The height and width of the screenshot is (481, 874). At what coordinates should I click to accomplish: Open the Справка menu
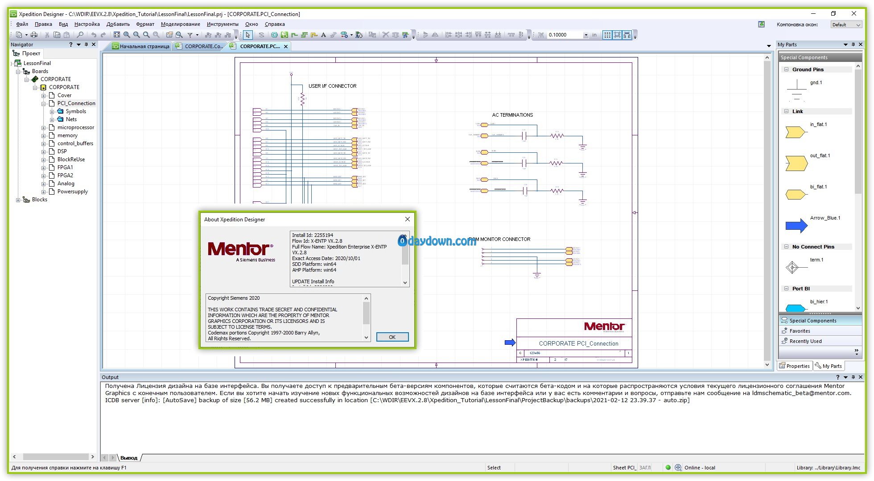275,24
